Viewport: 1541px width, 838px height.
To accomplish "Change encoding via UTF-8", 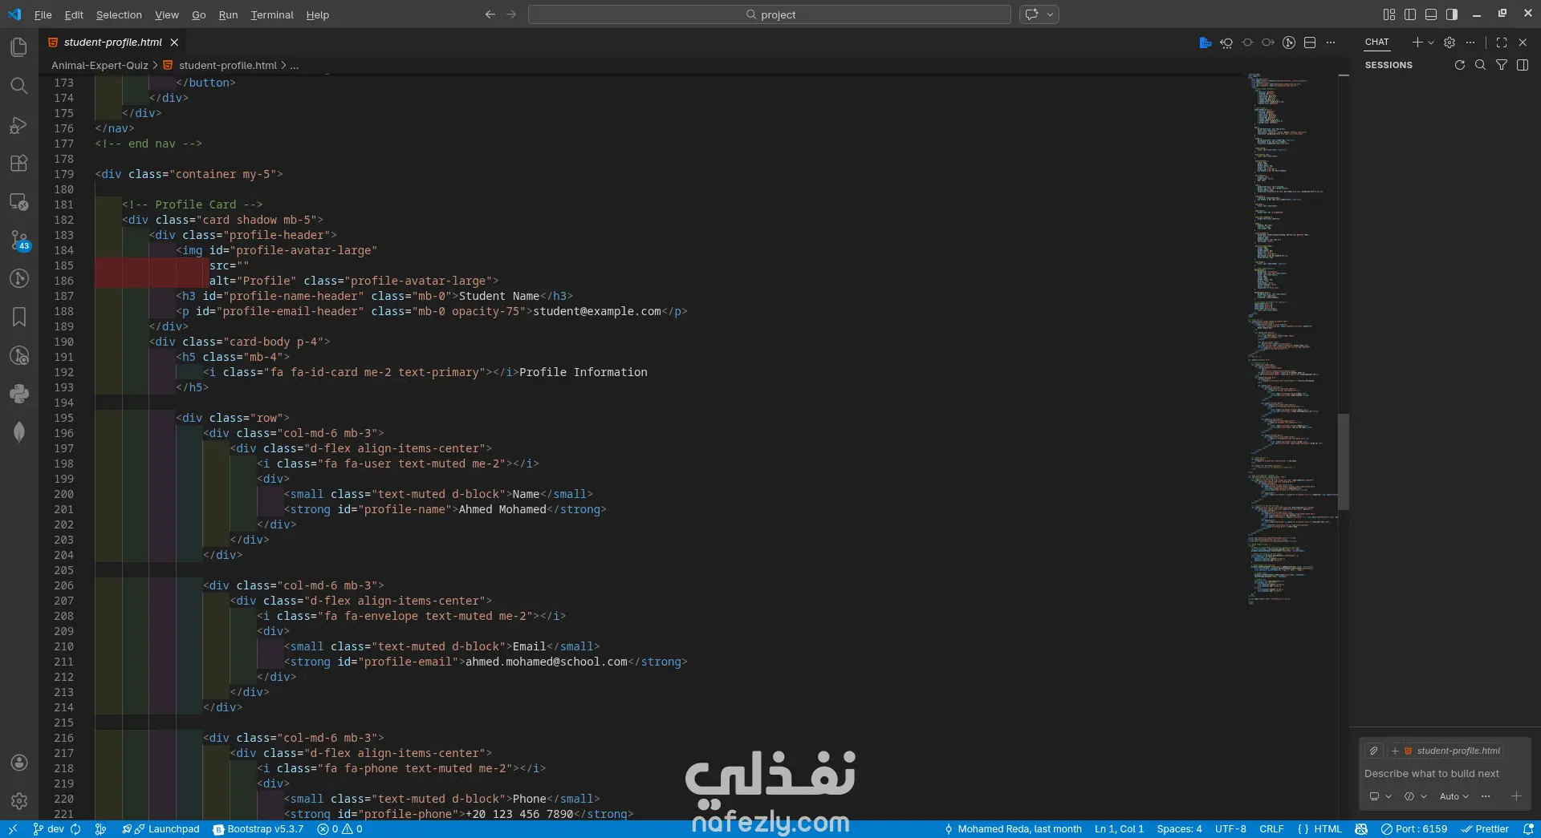I will pos(1230,829).
